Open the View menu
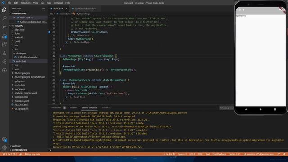Image resolution: width=288 pixels, height=162 pixels. 36,3
